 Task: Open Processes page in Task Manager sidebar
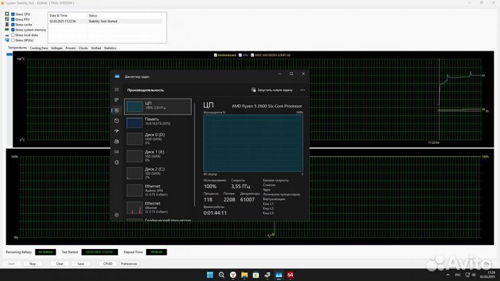pos(117,100)
